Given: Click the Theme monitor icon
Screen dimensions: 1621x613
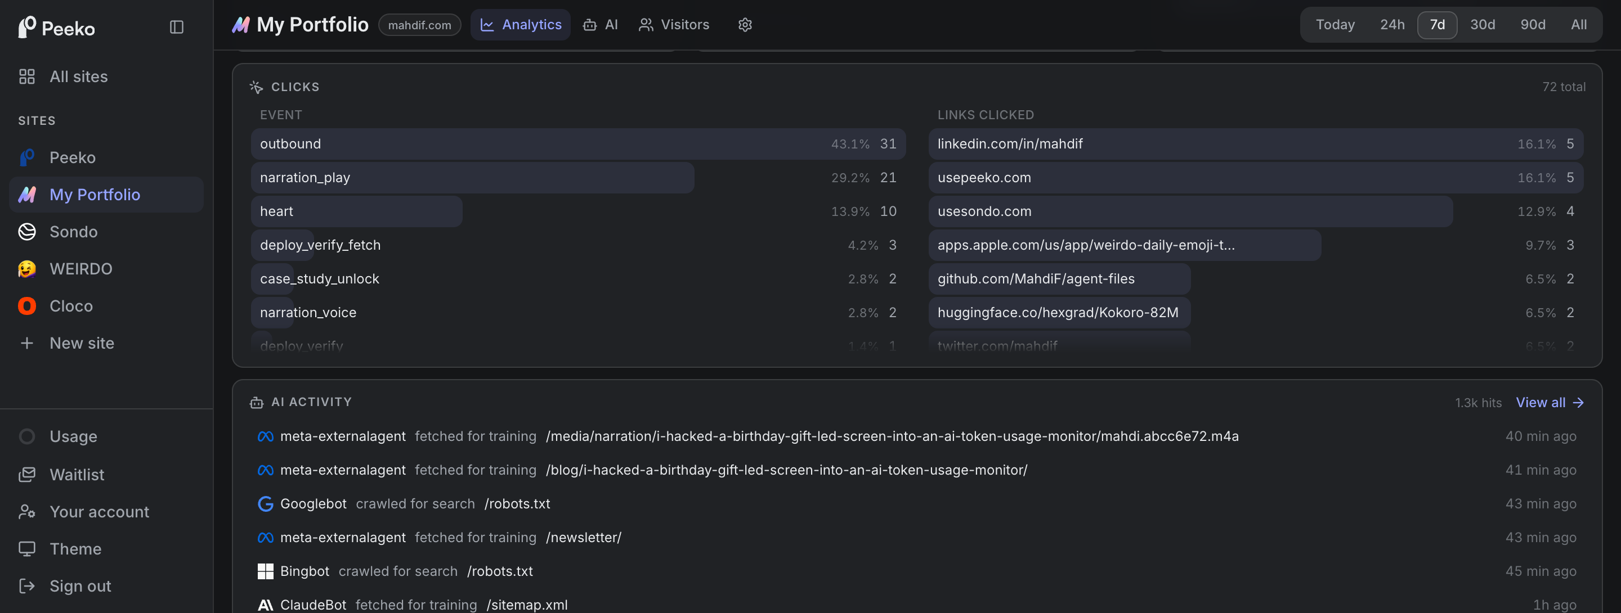Looking at the screenshot, I should [27, 548].
